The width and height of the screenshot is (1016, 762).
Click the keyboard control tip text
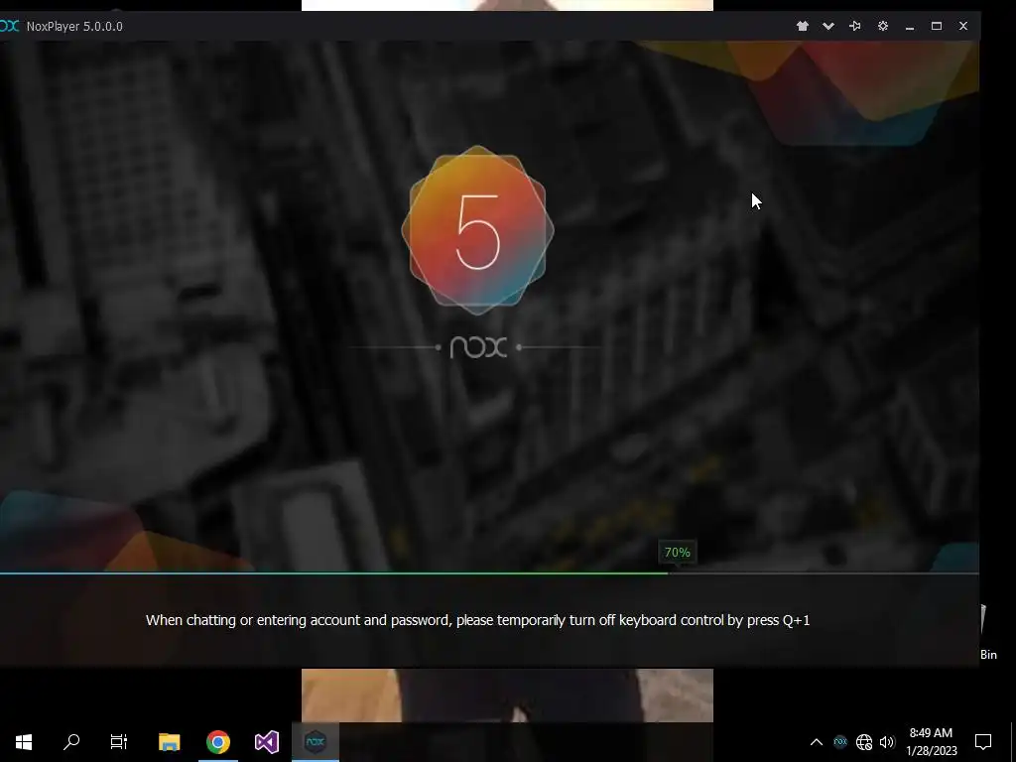[477, 620]
